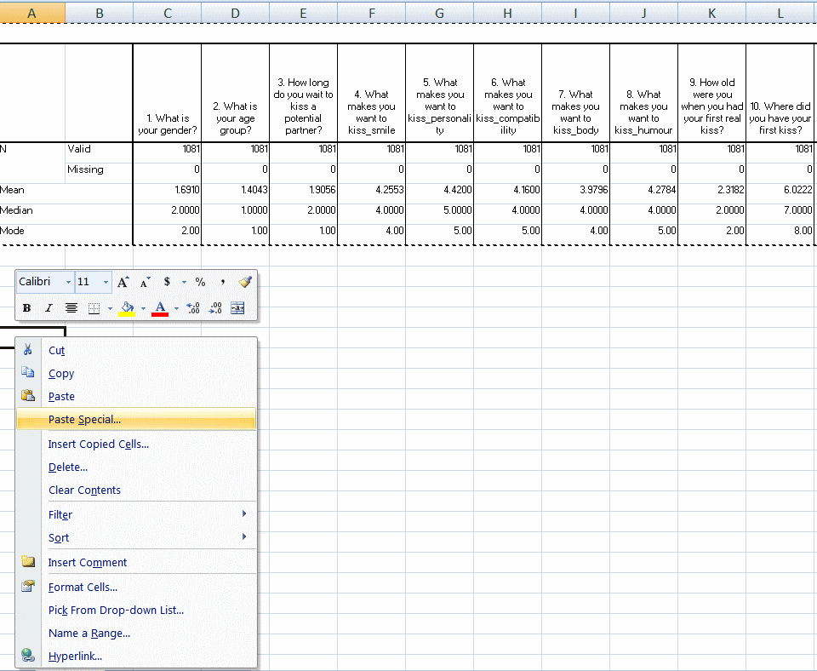This screenshot has height=671, width=817.
Task: Open Format Cells... from the context menu
Action: point(136,587)
